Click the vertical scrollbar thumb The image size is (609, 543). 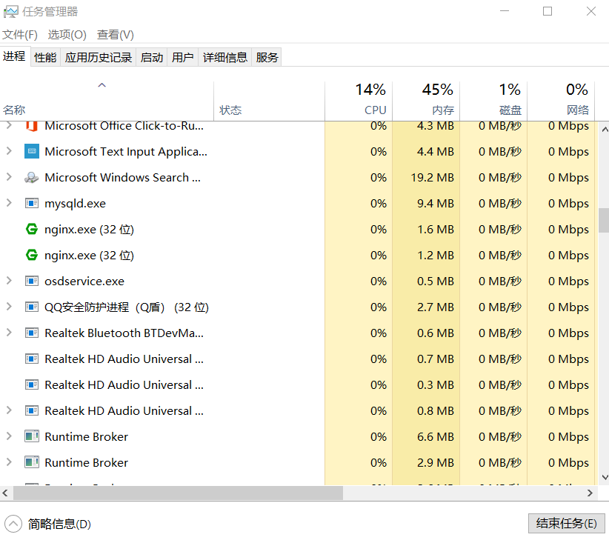pos(604,220)
